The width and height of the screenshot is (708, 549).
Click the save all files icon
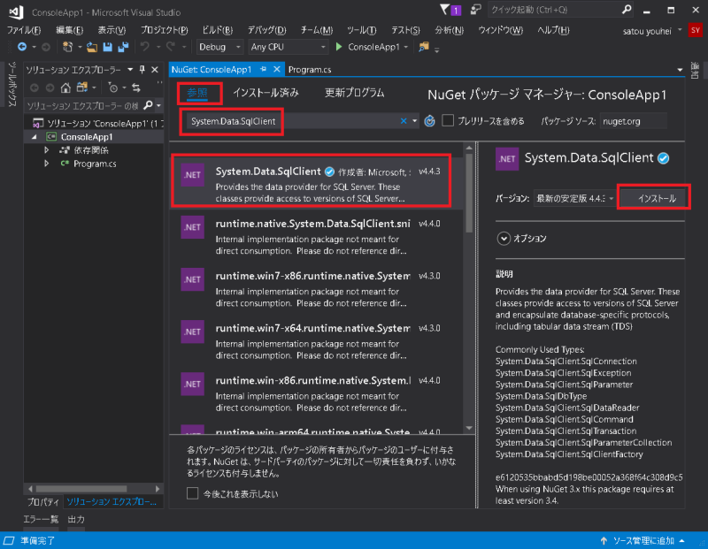[x=123, y=47]
